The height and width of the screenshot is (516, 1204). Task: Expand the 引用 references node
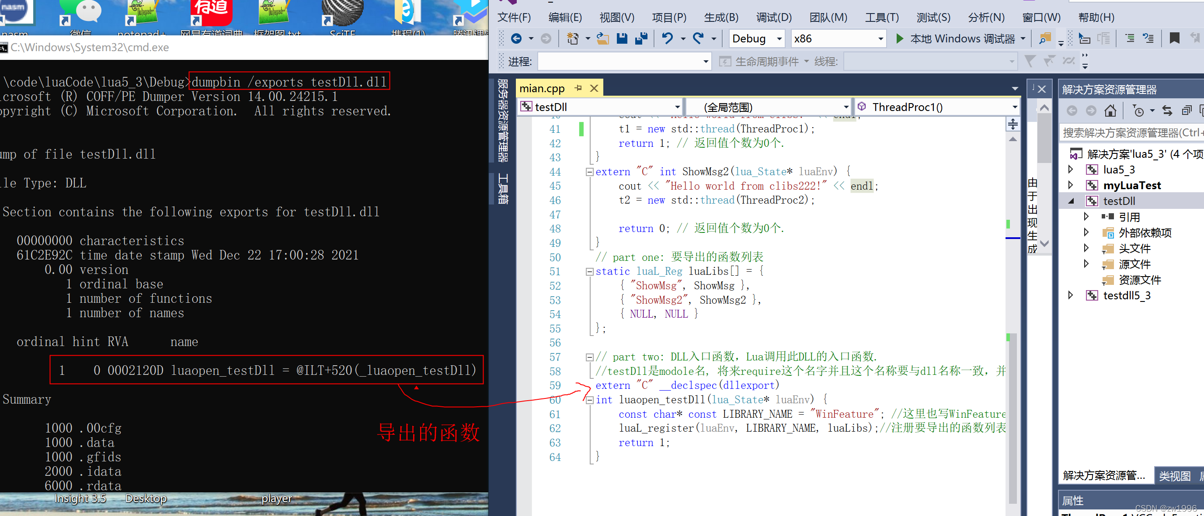click(x=1086, y=216)
